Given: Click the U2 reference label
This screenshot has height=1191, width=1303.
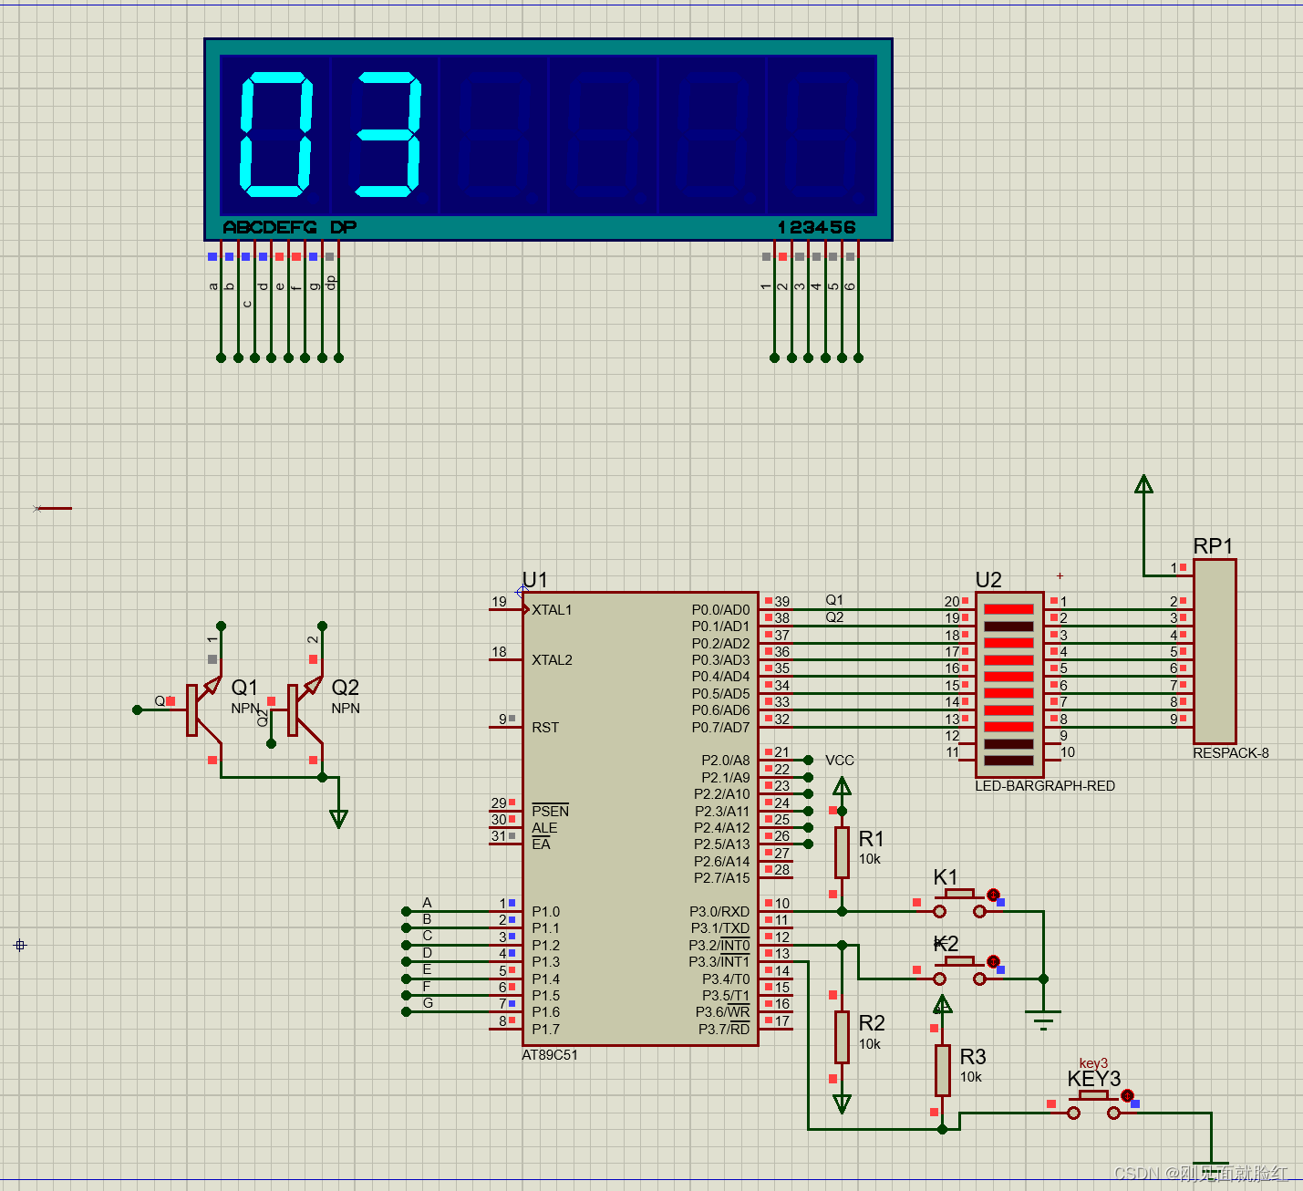Looking at the screenshot, I should [988, 580].
